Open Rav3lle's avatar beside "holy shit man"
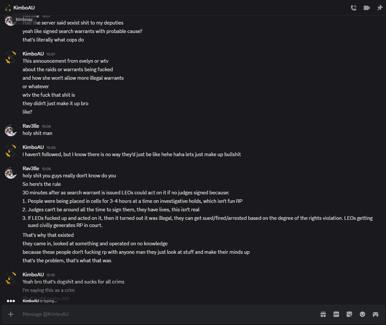The height and width of the screenshot is (325, 386). point(11,130)
